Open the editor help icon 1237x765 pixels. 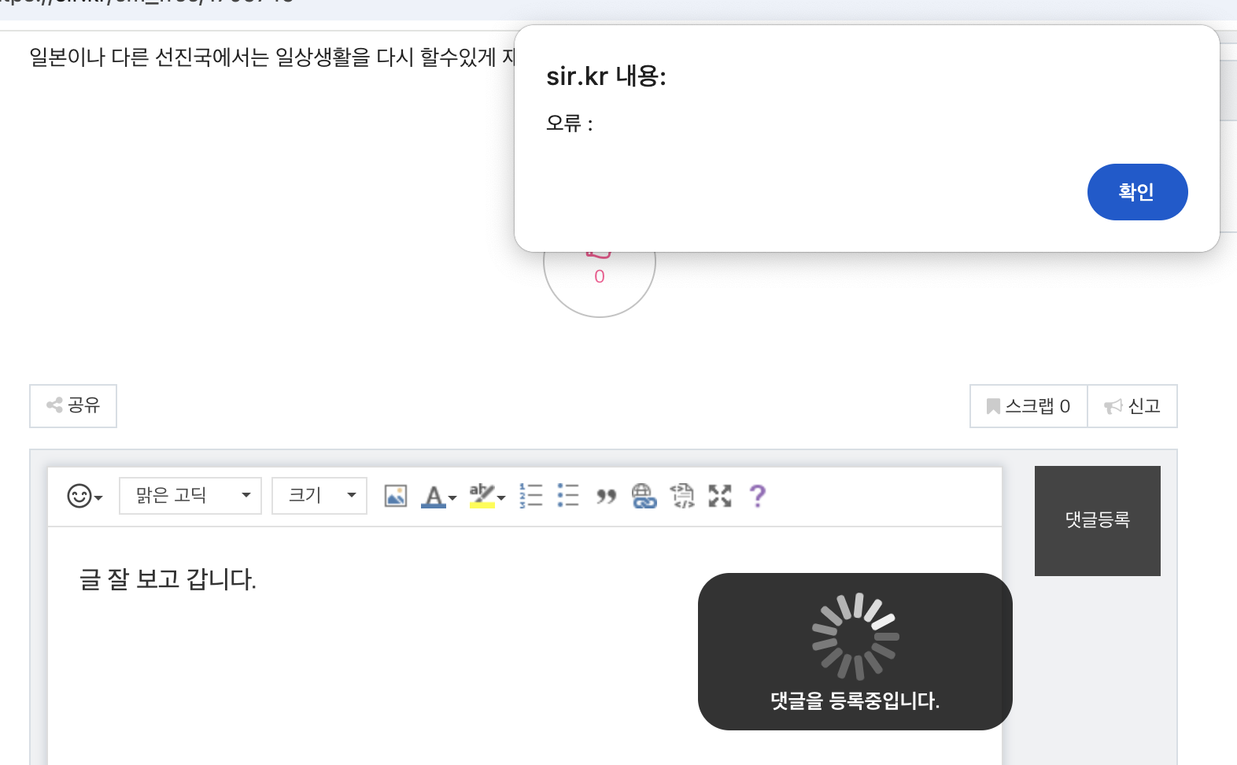tap(757, 496)
